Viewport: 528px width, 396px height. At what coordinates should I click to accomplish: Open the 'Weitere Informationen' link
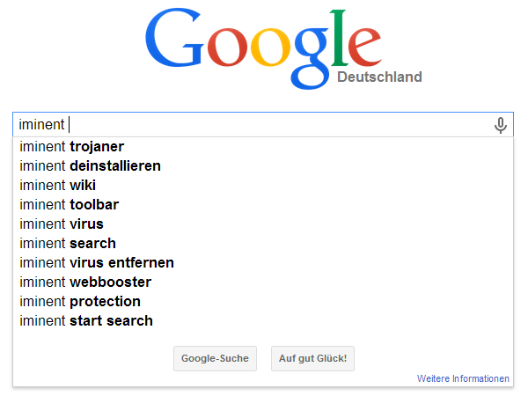click(x=463, y=378)
